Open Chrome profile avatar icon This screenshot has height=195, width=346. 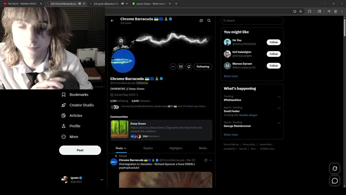point(335,11)
